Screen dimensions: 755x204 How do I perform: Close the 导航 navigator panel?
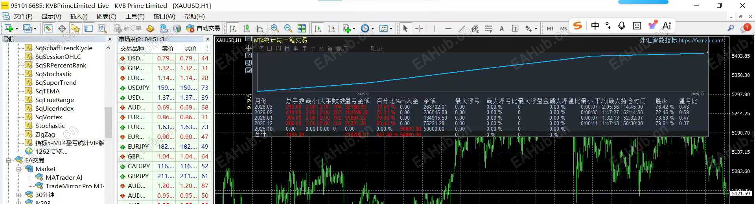coord(110,39)
